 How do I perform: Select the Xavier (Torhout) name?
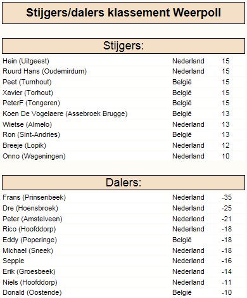click(x=28, y=93)
